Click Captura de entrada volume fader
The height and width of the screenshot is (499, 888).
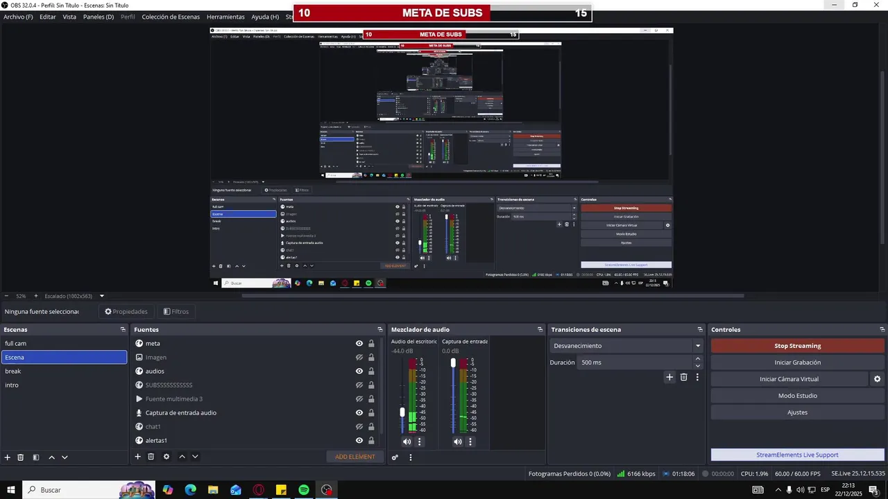[453, 362]
